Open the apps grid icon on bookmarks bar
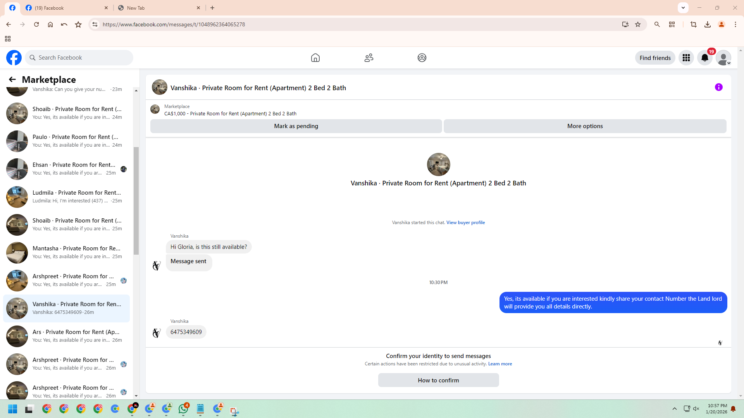The width and height of the screenshot is (744, 418). coord(8,39)
